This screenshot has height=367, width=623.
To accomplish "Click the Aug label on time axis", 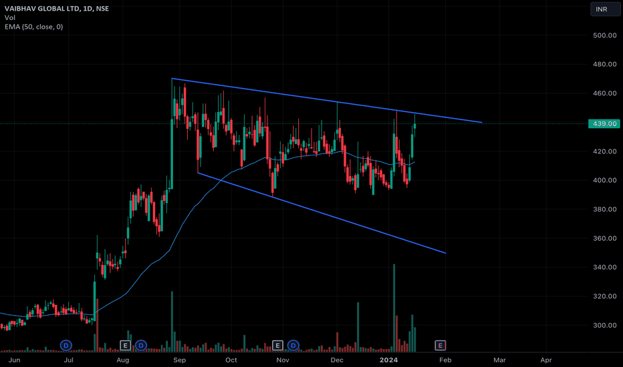I will (123, 360).
